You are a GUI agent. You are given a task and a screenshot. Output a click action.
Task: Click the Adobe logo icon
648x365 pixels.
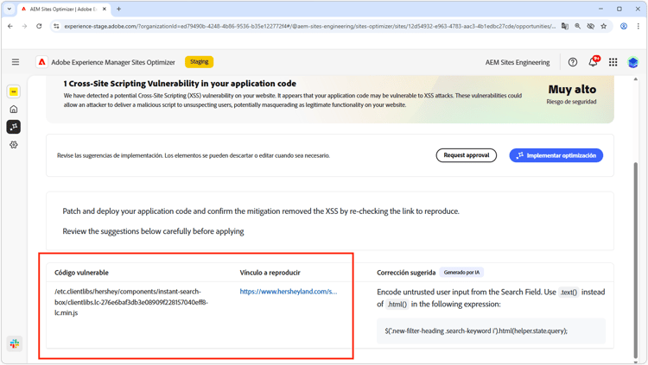pos(41,62)
